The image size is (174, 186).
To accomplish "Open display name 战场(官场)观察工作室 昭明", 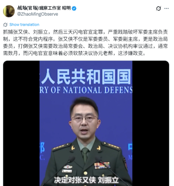I will [x=44, y=8].
